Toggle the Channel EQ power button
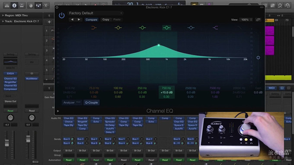This screenshot has width=294, height=165. click(62, 16)
